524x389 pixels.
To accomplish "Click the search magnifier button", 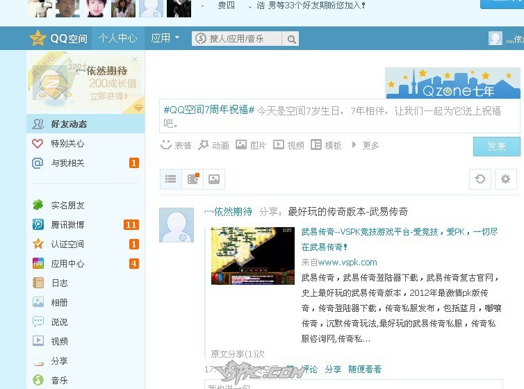I will [x=290, y=39].
